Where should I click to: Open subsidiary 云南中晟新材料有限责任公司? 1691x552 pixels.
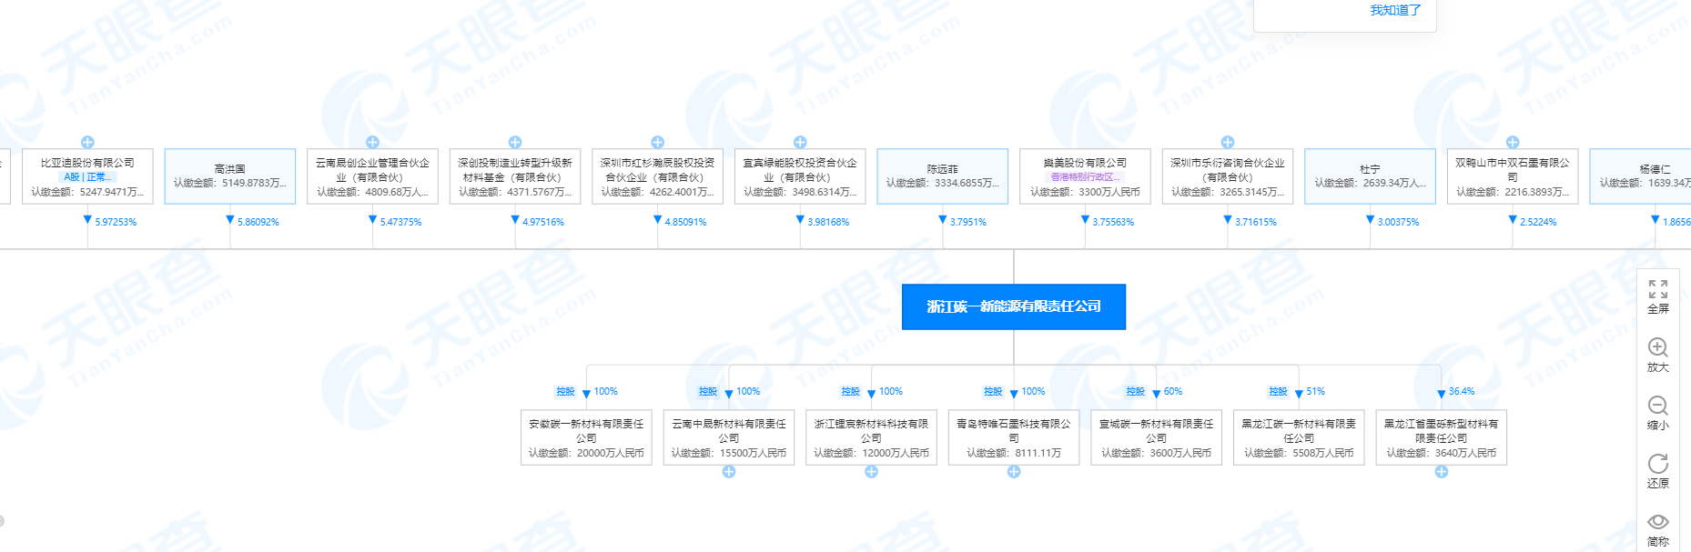pyautogui.click(x=729, y=437)
